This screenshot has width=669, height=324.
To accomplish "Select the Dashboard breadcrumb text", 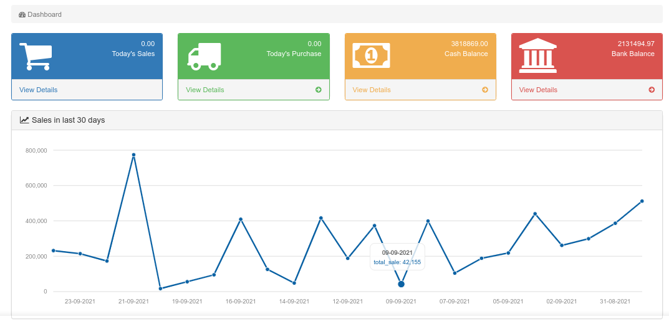I will point(44,14).
